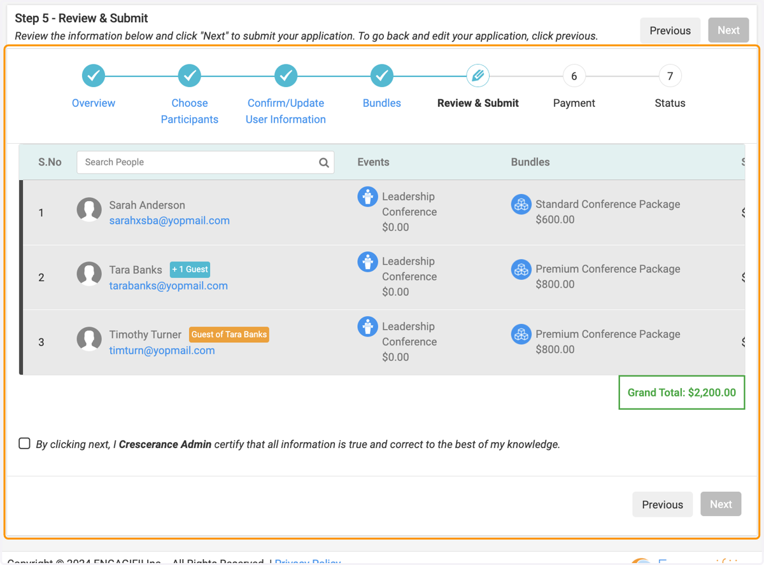The width and height of the screenshot is (764, 565).
Task: Click the Review & Submit pencil step icon
Action: (478, 76)
